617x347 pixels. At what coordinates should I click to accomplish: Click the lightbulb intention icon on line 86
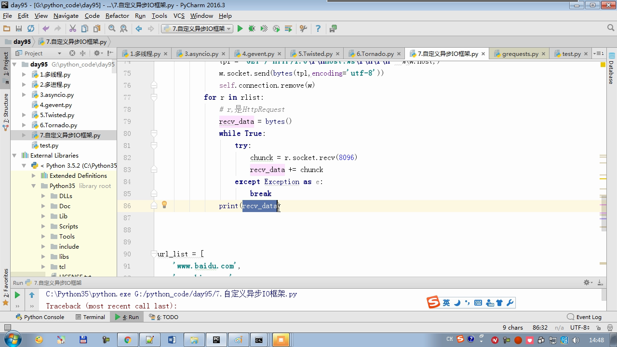164,205
